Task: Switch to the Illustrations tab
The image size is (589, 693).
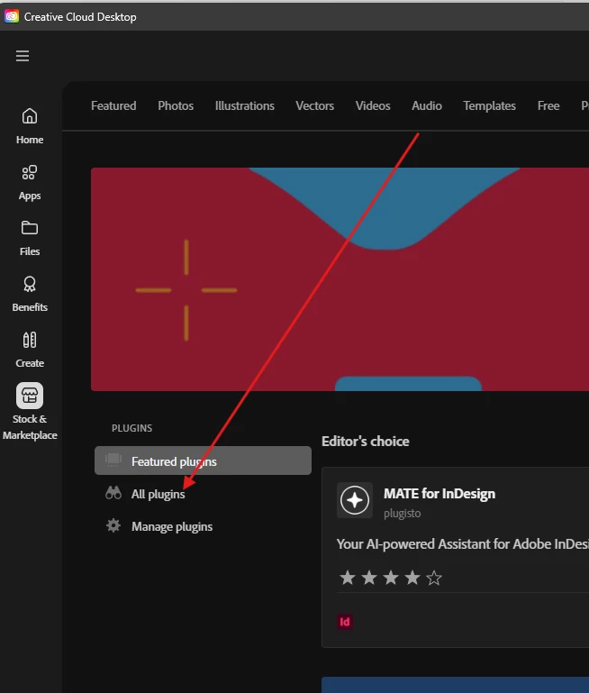Action: [245, 105]
